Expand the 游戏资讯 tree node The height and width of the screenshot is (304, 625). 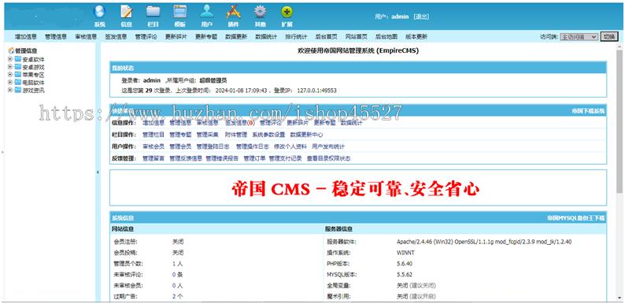[10, 90]
